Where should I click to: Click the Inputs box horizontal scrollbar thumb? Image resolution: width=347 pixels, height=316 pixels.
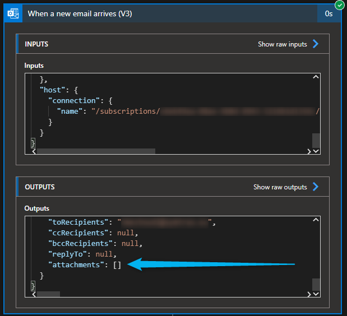click(96, 151)
